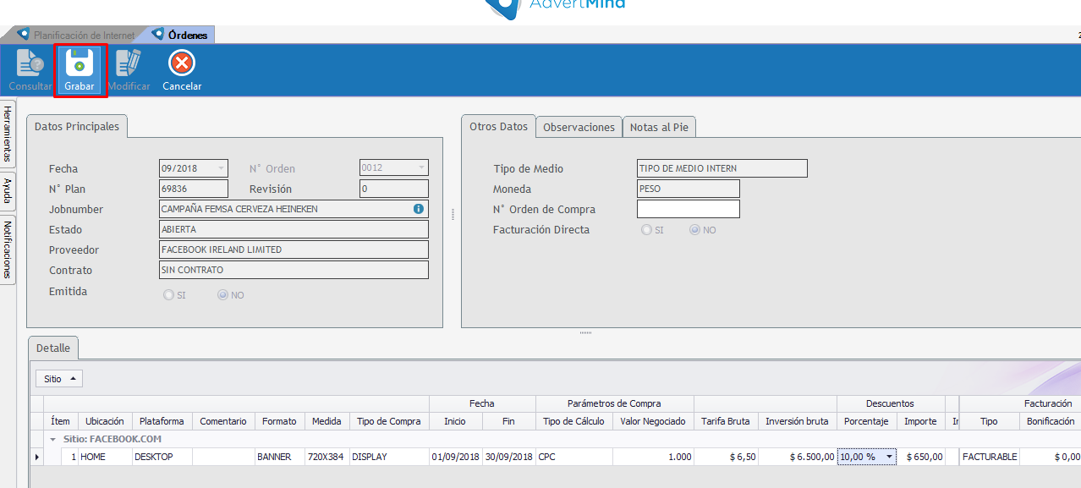Click the Grabar save icon
The width and height of the screenshot is (1081, 488).
[80, 63]
